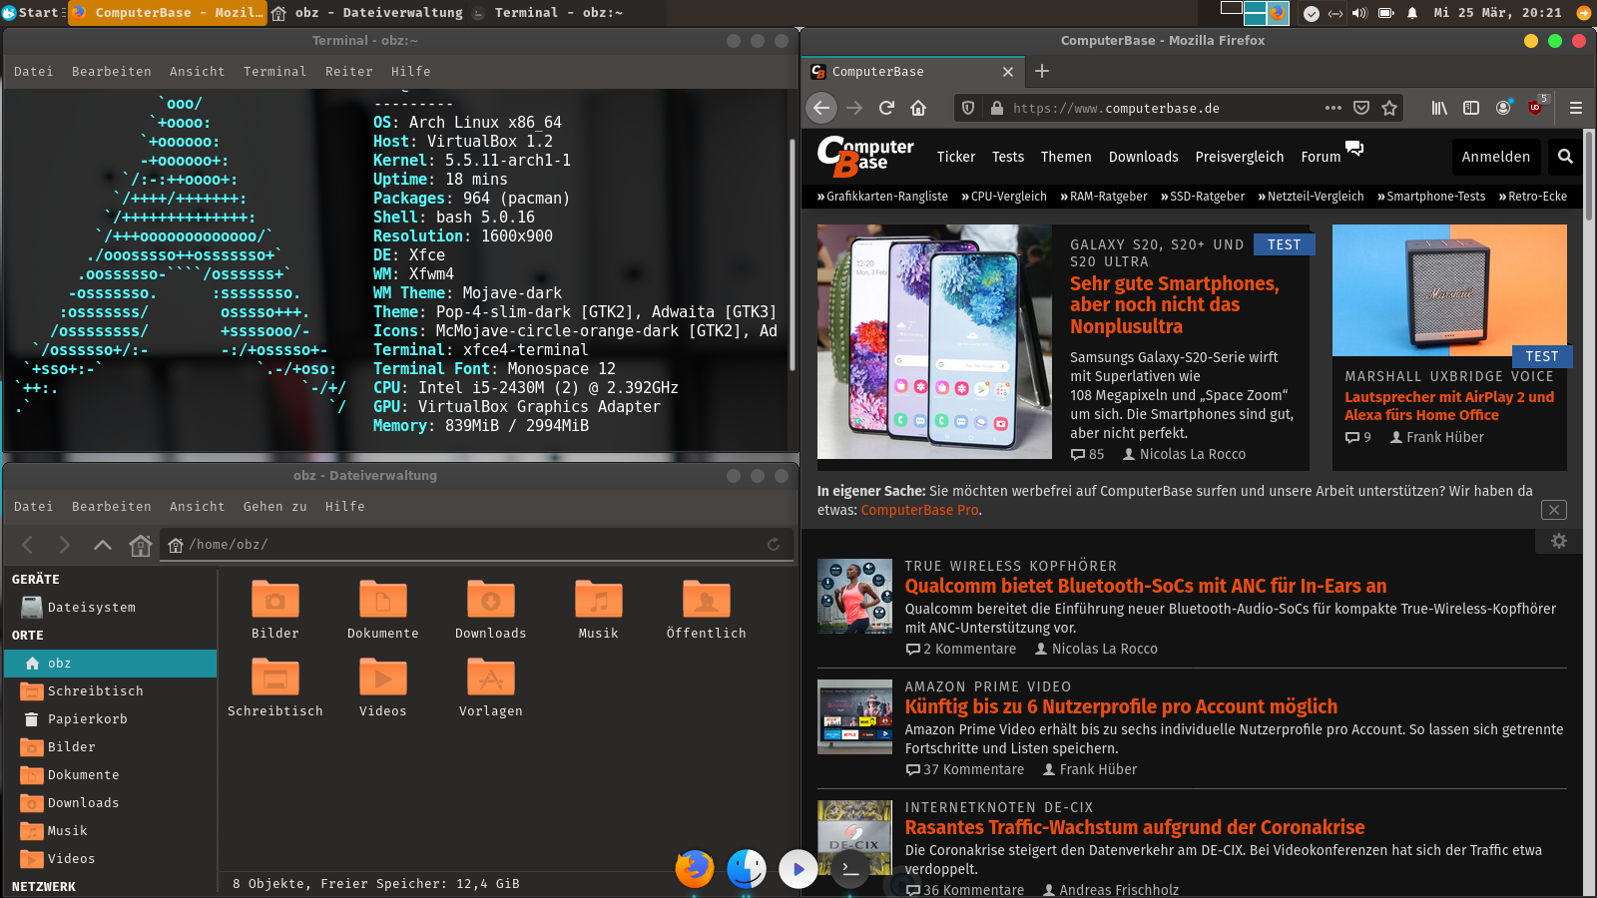Show site security padlock info
This screenshot has width=1597, height=898.
[x=996, y=108]
